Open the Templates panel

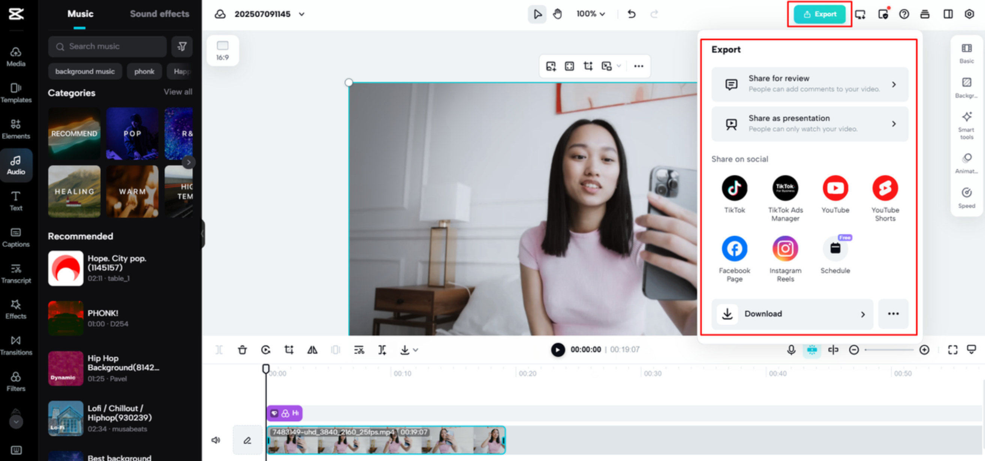(x=16, y=93)
